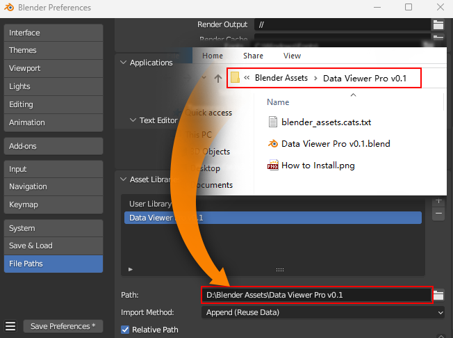
Task: Open the View ribbon tab in Explorer
Action: pos(292,56)
